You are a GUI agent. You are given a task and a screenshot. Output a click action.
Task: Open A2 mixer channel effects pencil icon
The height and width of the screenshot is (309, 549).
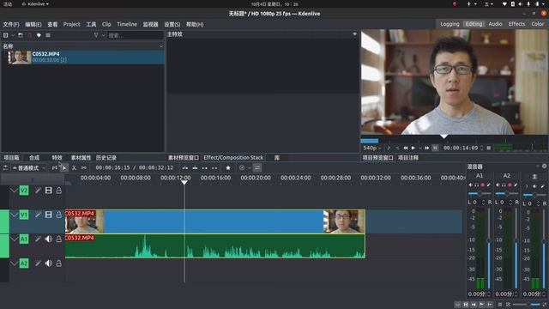tap(516, 185)
